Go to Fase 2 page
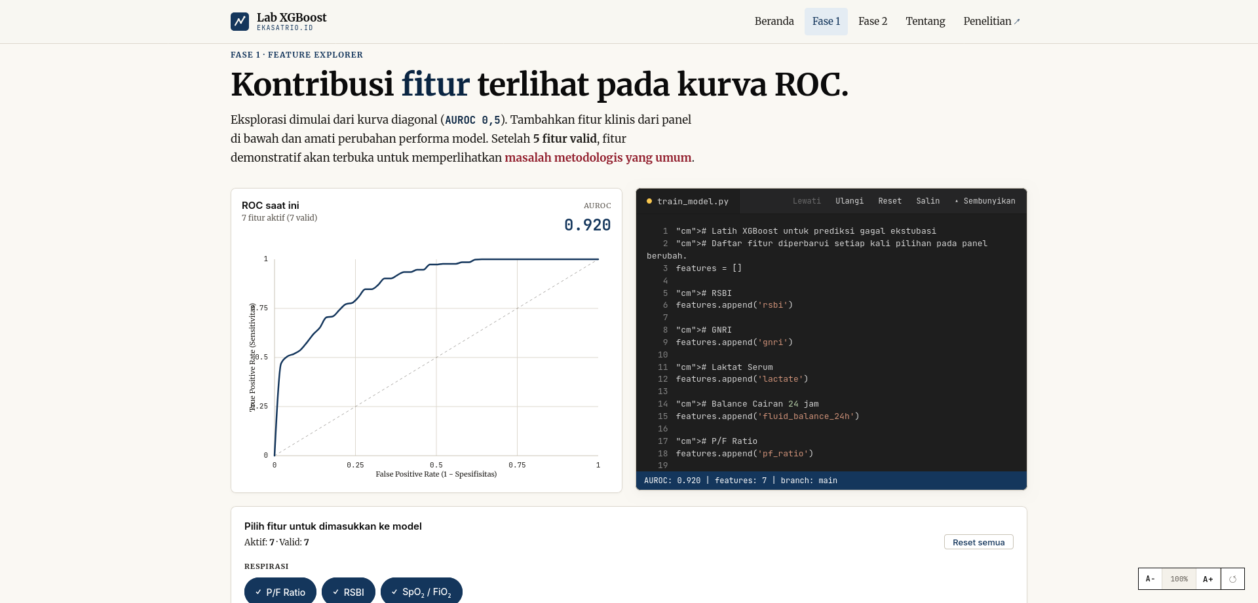The image size is (1258, 603). tap(873, 22)
